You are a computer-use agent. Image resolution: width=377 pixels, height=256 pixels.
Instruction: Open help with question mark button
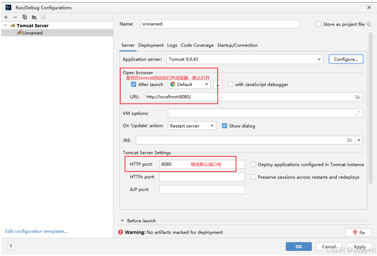pyautogui.click(x=11, y=246)
